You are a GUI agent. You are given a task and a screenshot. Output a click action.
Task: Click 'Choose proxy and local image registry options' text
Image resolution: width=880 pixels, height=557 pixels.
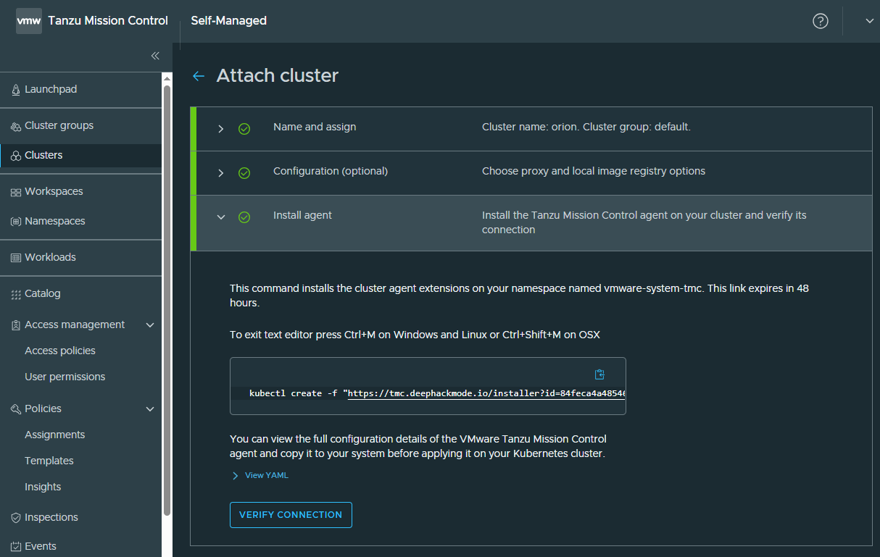[x=594, y=172]
